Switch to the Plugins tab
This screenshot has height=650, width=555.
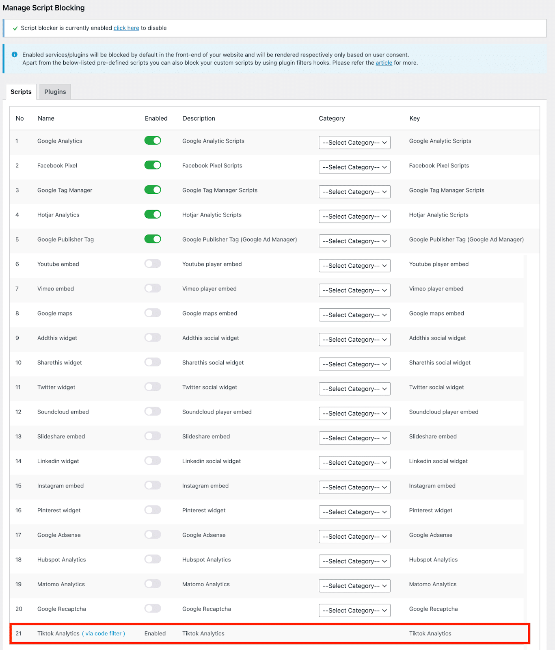[55, 92]
